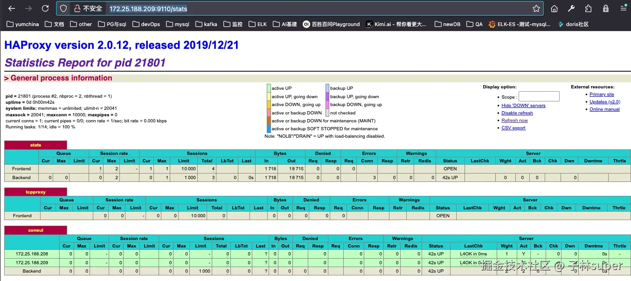This screenshot has width=631, height=281.
Task: Click the forward navigation arrow
Action: 28,8
